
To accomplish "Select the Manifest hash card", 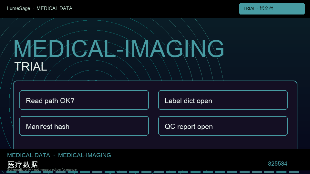I will (x=84, y=126).
